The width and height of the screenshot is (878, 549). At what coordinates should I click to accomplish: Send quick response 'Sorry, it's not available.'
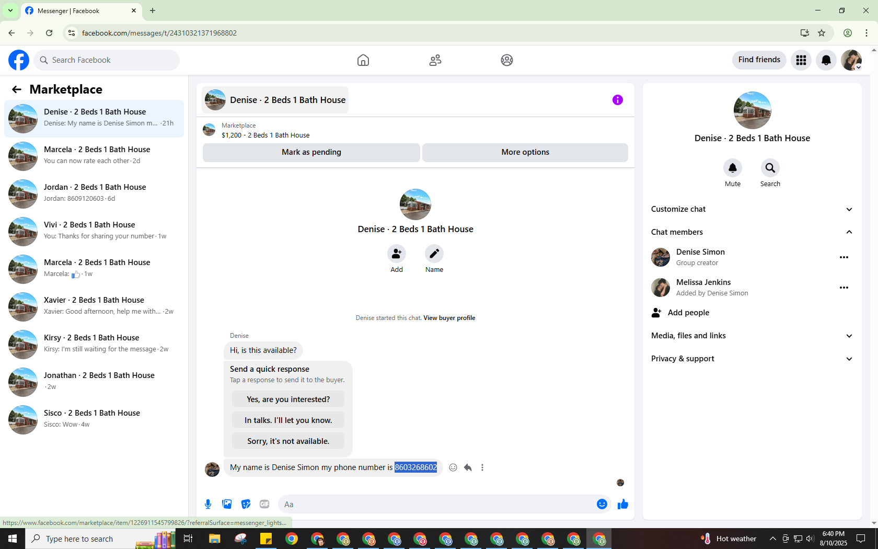(288, 441)
